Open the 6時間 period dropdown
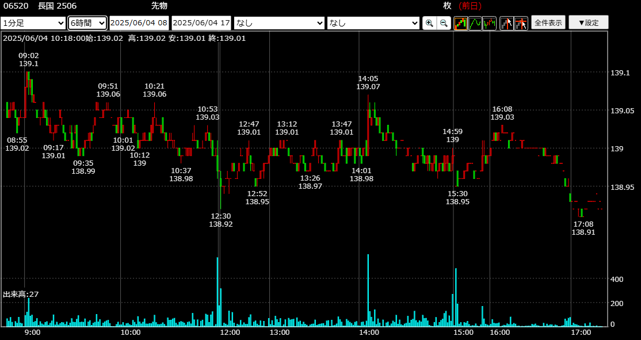Viewport: 641px width, 340px height. click(87, 23)
